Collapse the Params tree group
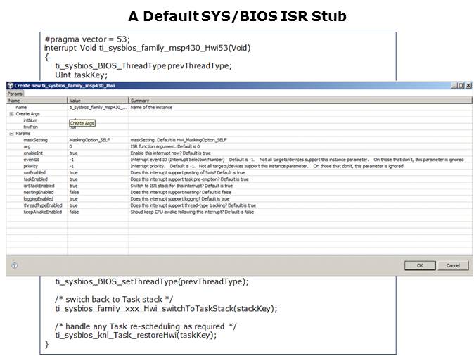 (11, 133)
